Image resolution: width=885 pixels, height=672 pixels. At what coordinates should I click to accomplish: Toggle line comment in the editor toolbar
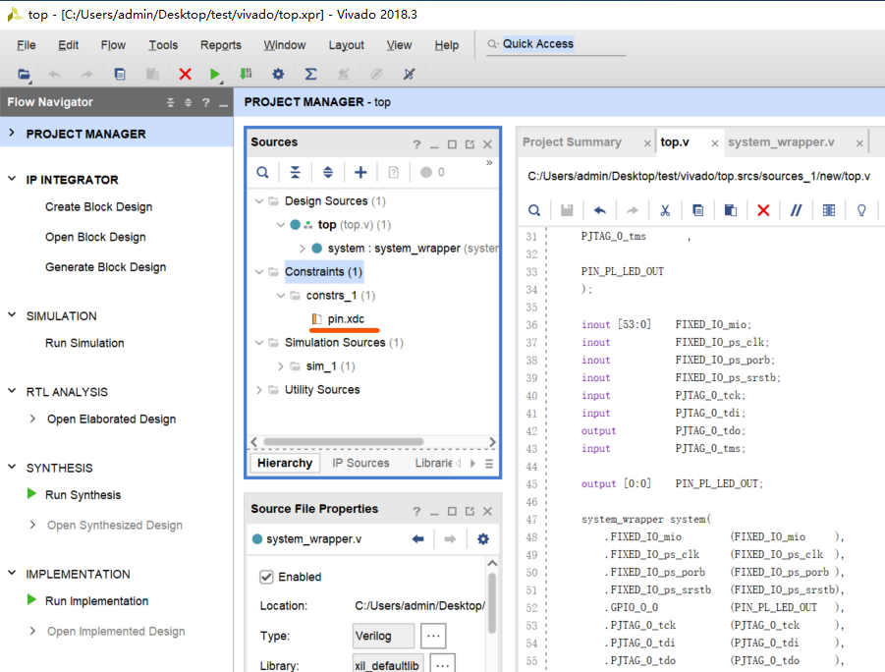(x=797, y=210)
